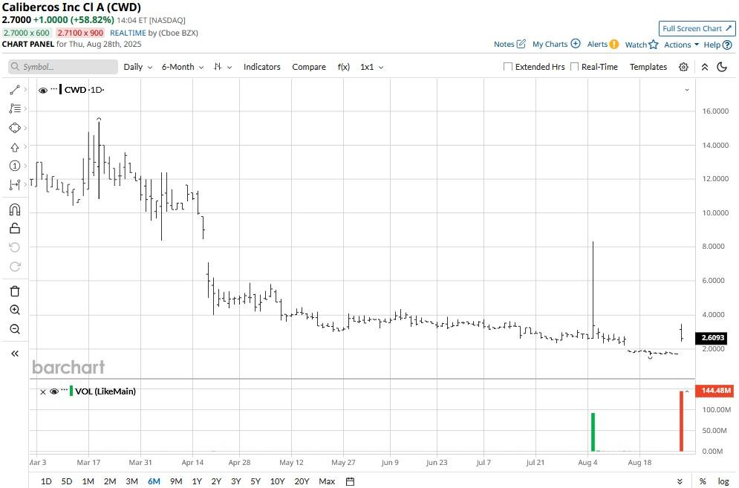Zoom out on the chart
The width and height of the screenshot is (739, 488).
pos(15,329)
